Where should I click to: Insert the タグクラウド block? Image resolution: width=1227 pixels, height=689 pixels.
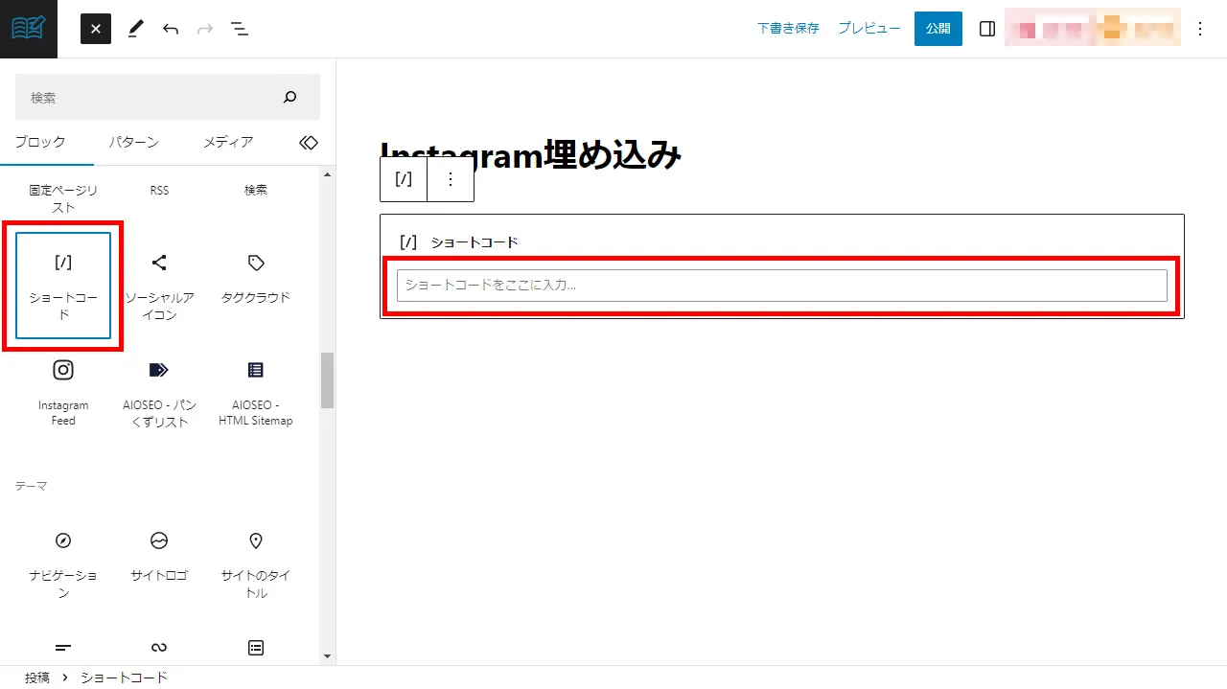click(255, 278)
